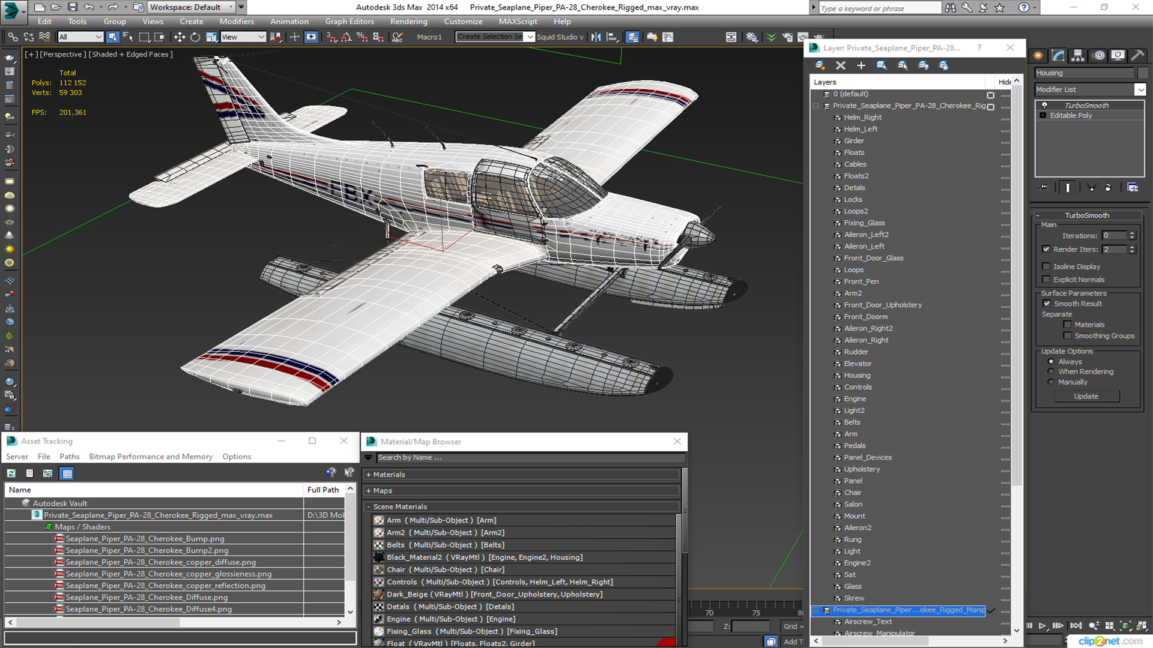Open the Hierarchy command panel tab
This screenshot has width=1153, height=648.
(1078, 56)
